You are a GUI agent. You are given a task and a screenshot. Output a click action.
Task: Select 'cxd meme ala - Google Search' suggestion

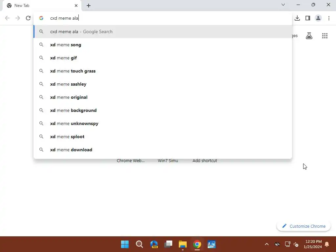click(163, 31)
